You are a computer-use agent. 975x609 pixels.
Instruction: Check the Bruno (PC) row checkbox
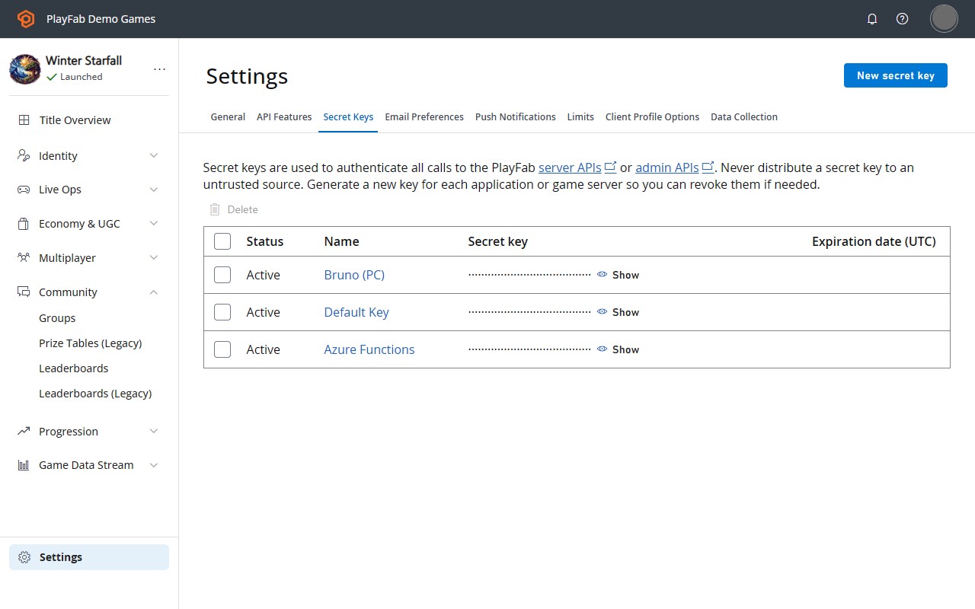coord(222,275)
